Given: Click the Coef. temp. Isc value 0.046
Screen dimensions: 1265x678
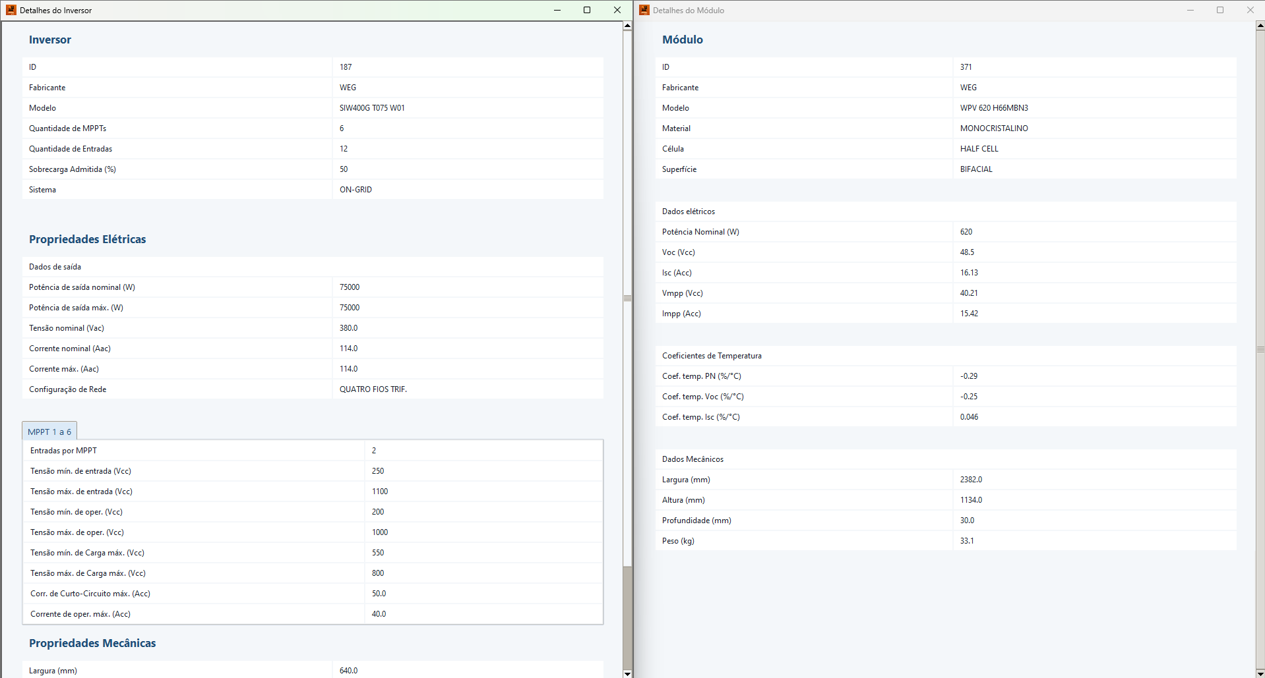Looking at the screenshot, I should [969, 416].
